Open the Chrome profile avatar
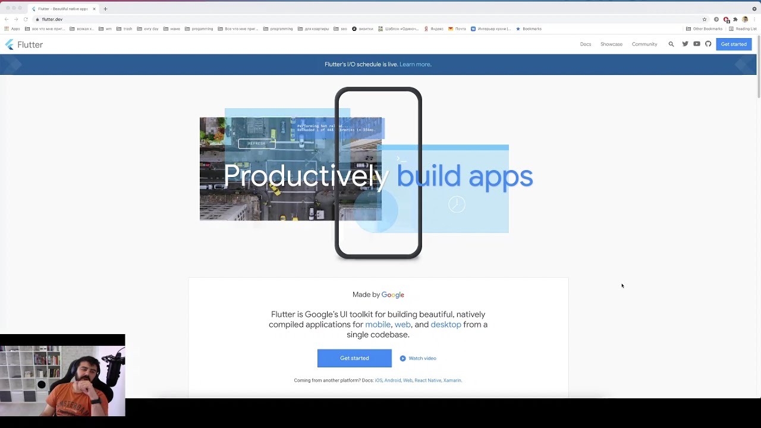 tap(745, 19)
